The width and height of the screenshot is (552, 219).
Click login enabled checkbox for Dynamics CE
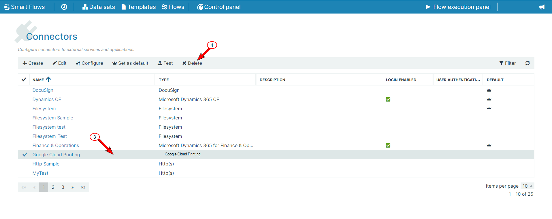click(388, 99)
